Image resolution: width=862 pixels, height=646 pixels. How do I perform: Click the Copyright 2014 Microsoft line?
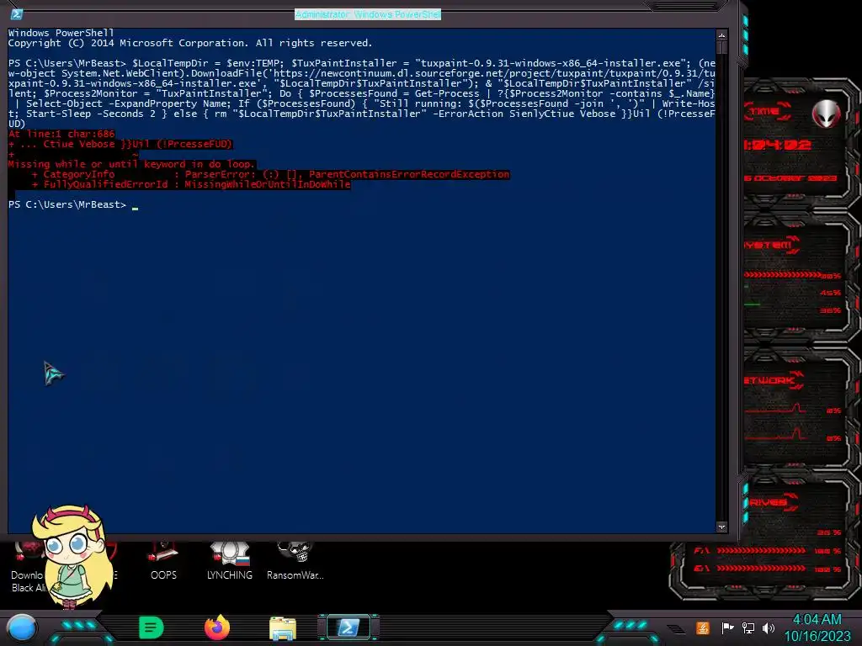click(x=190, y=43)
